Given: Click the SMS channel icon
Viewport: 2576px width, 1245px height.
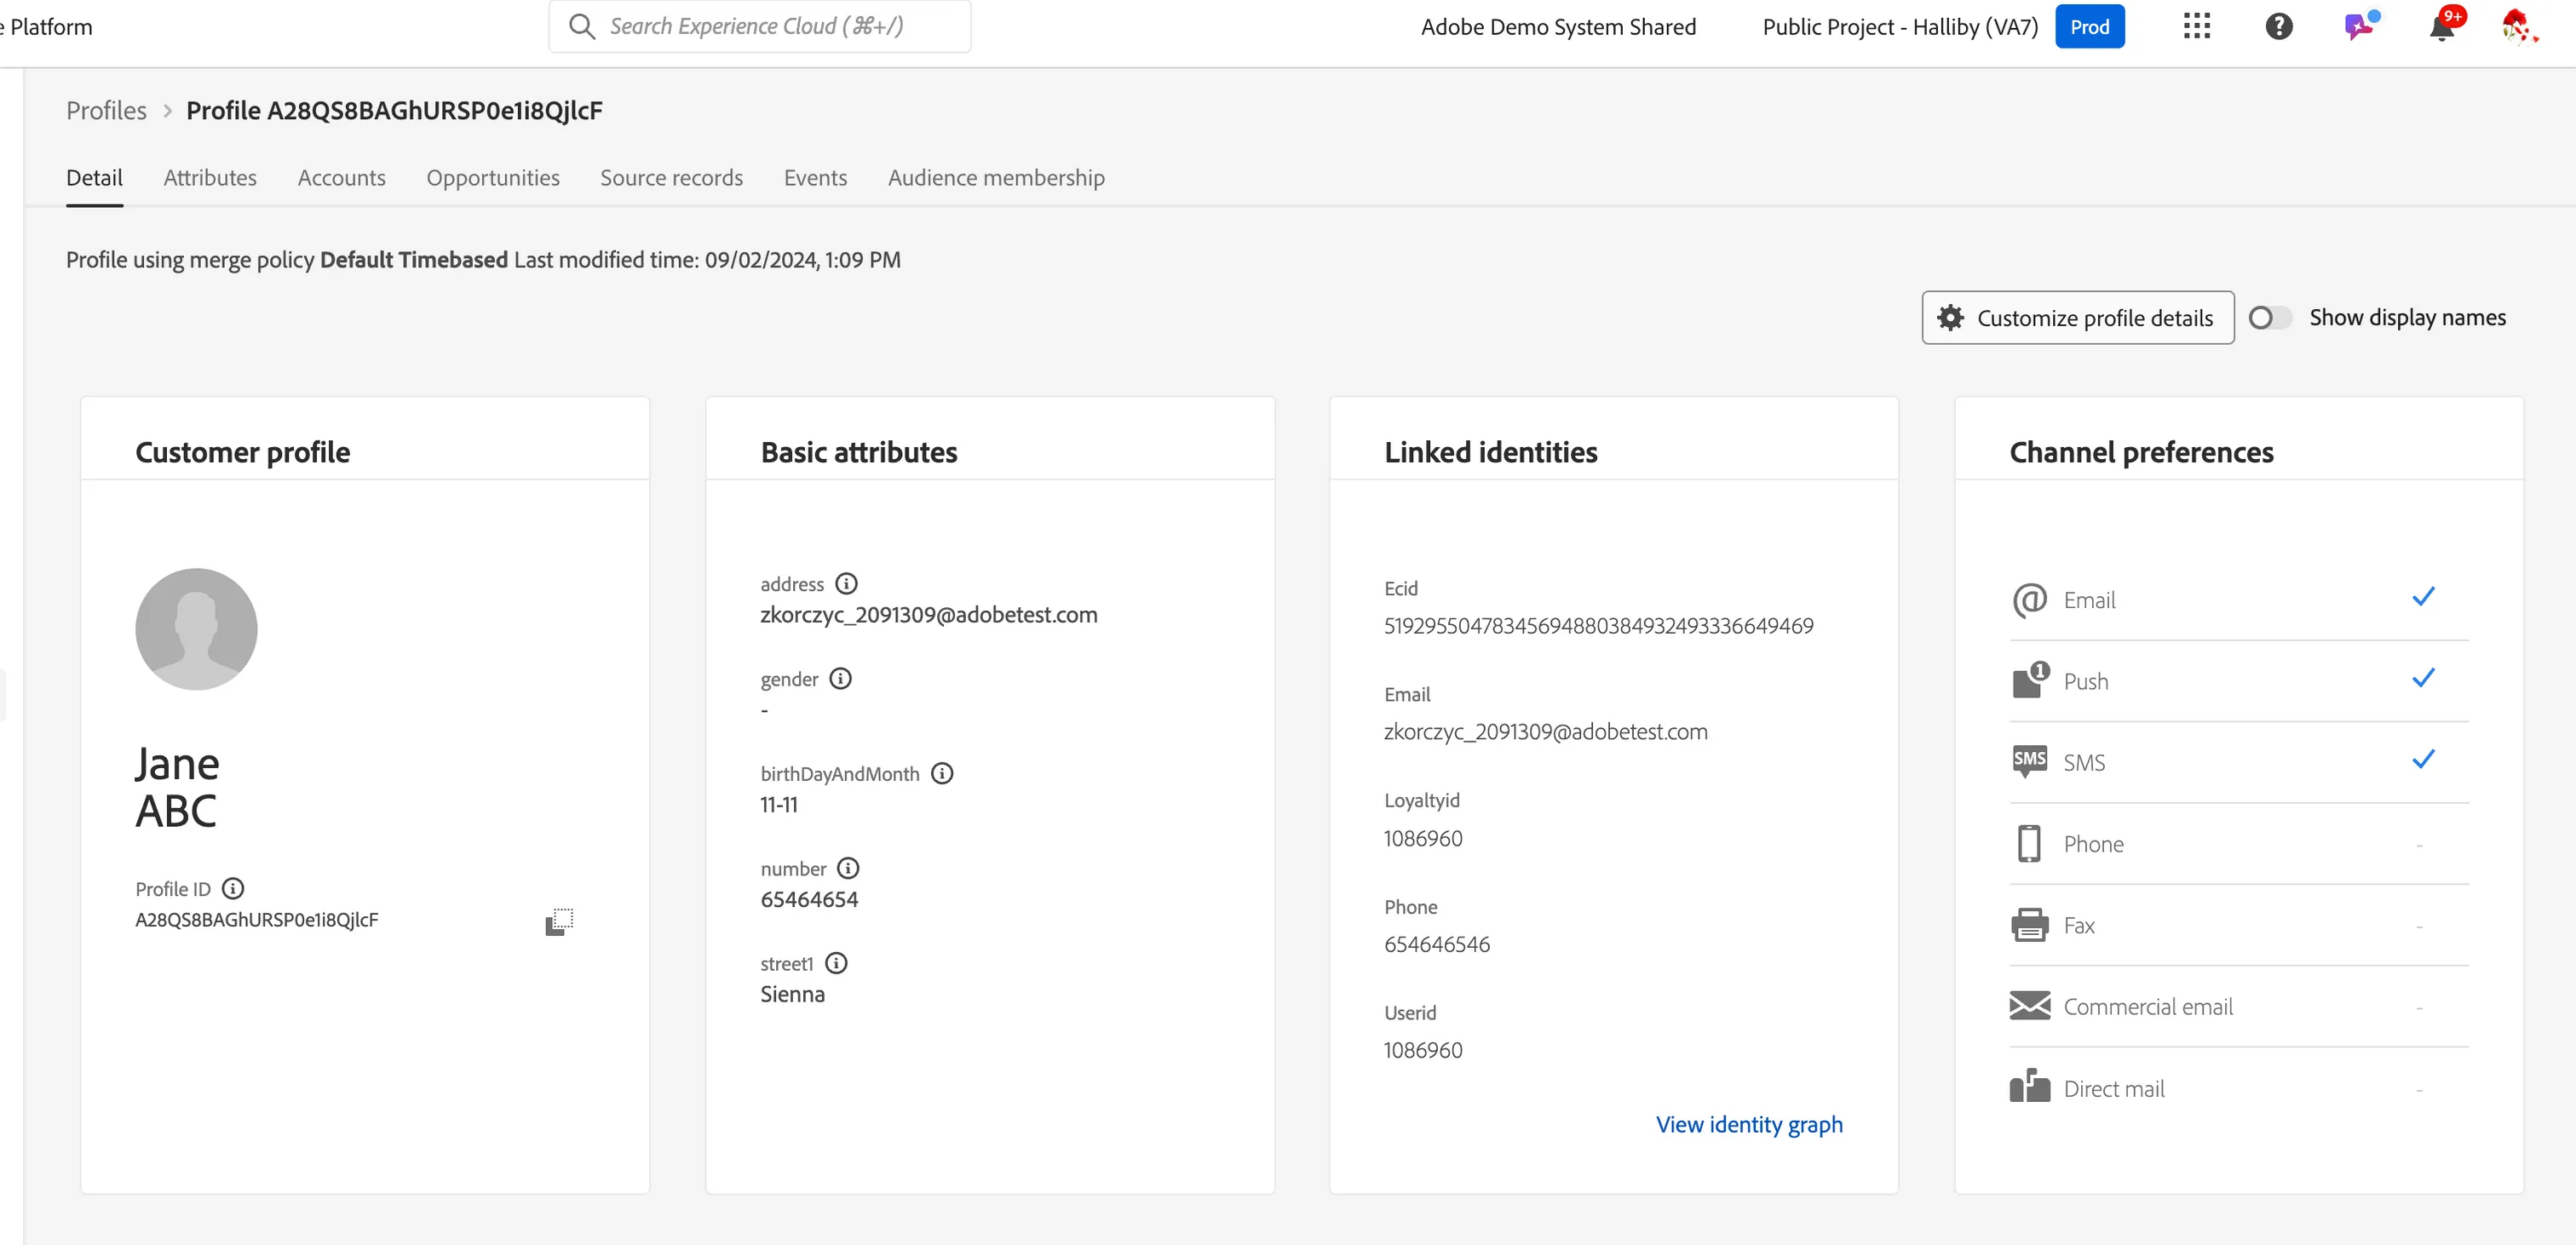Looking at the screenshot, I should (x=2029, y=761).
